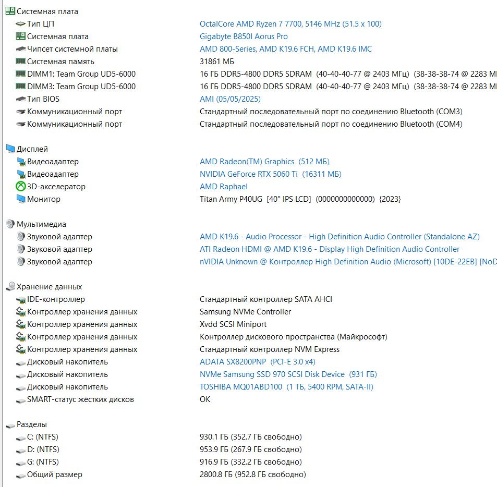Click the DIMM1 memory module icon
The height and width of the screenshot is (487, 497).
coord(21,74)
